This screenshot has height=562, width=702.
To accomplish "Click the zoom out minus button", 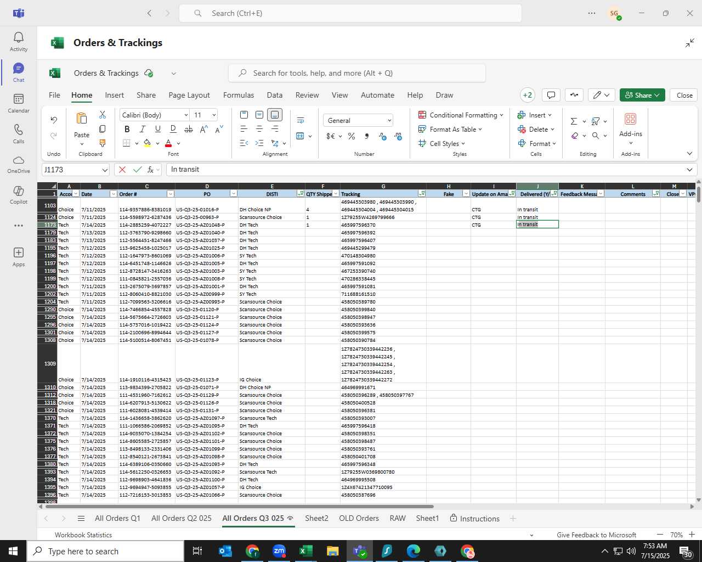I will click(x=660, y=535).
